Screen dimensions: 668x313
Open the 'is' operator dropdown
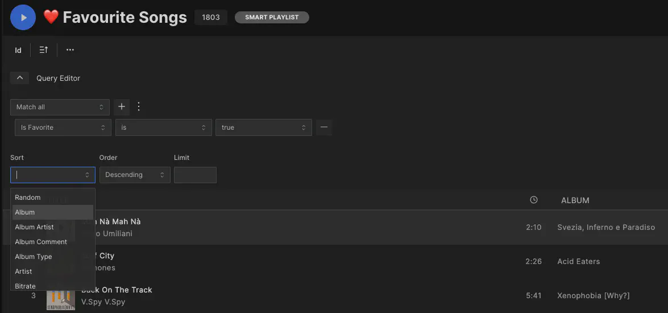tap(164, 127)
